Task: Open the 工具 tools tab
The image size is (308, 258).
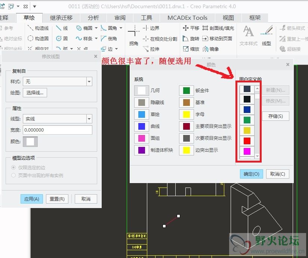Action: [x=147, y=18]
